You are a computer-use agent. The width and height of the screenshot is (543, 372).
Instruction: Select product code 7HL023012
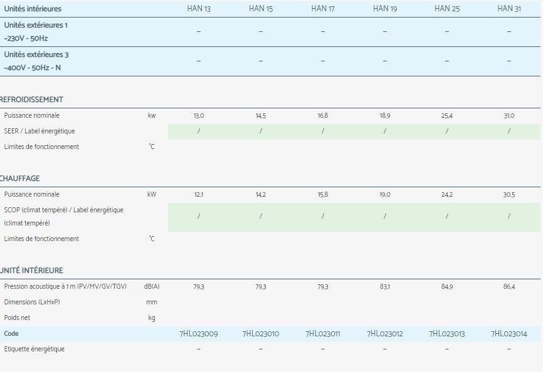385,334
